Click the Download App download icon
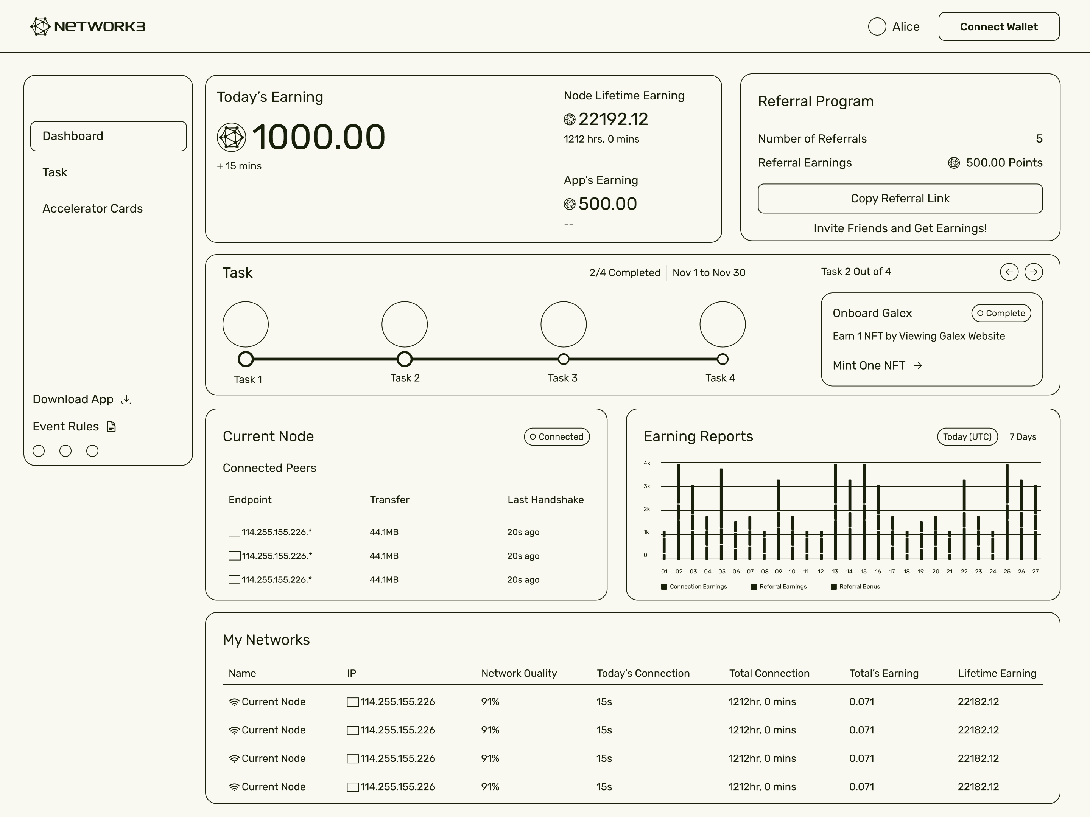Viewport: 1090px width, 817px height. (x=127, y=399)
